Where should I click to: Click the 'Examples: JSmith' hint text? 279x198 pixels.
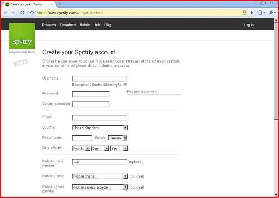click(99, 85)
